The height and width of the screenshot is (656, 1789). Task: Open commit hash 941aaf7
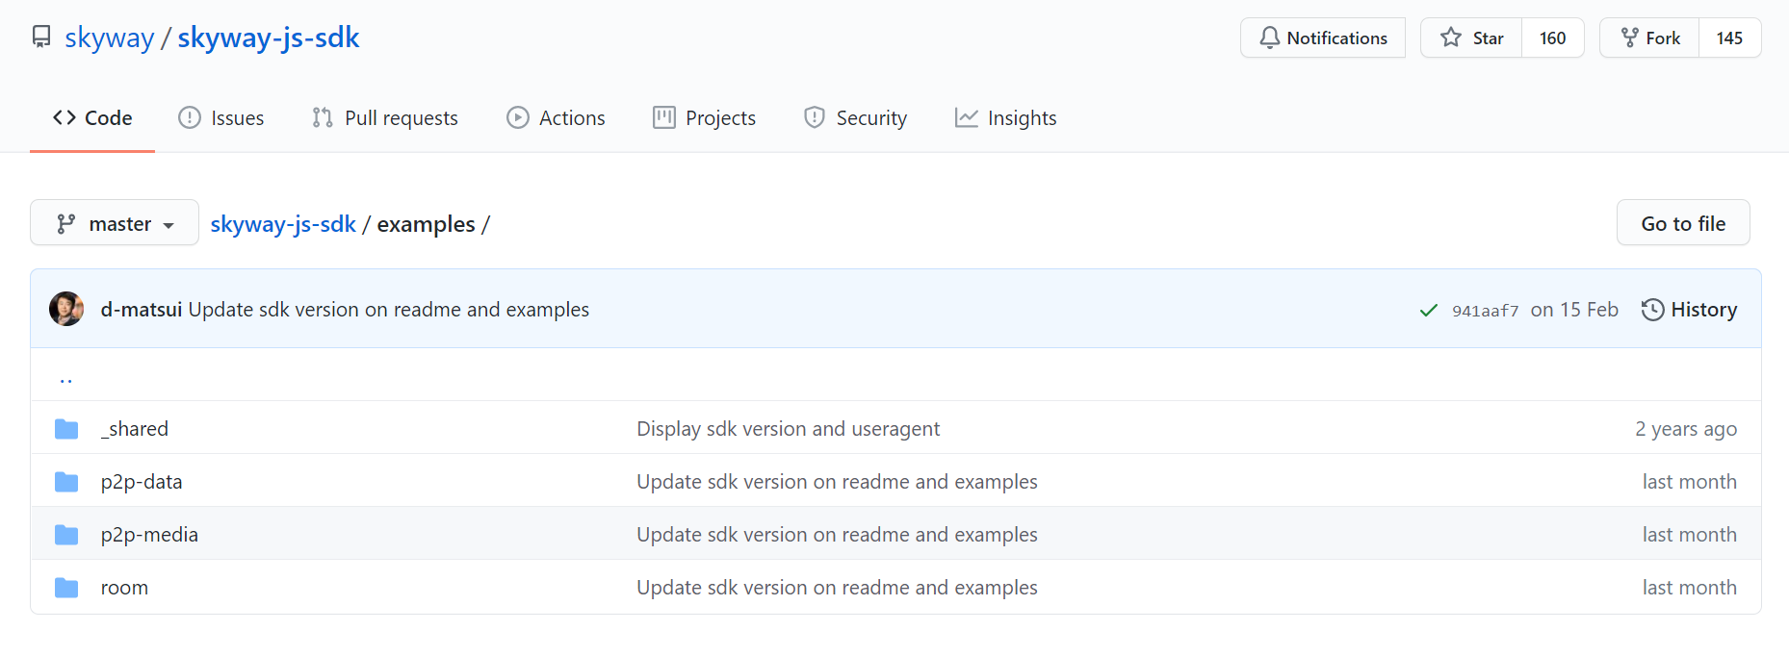pos(1485,311)
